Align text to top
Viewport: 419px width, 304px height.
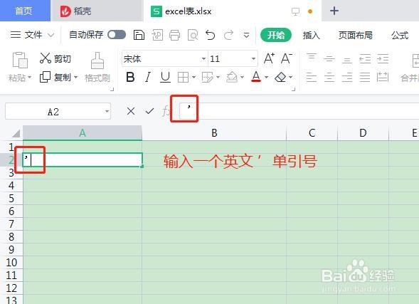pyautogui.click(x=312, y=58)
